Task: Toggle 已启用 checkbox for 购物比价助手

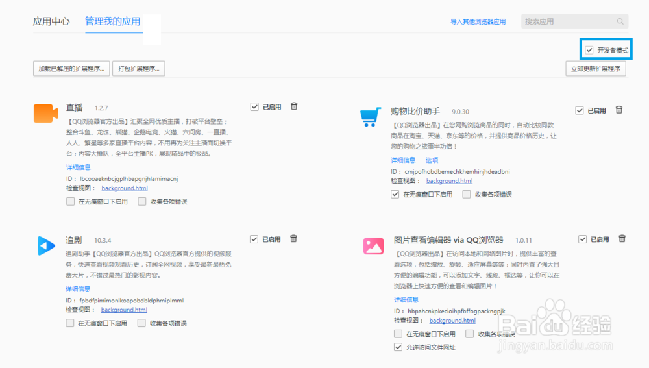Action: coord(580,110)
